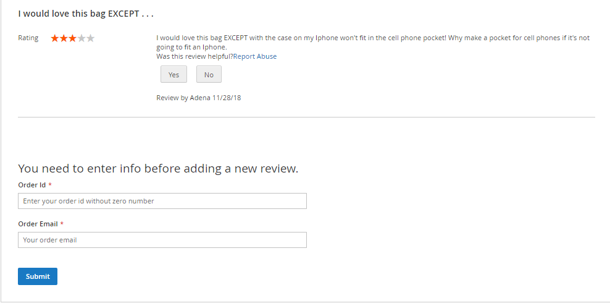Click the reviewer name Adena
This screenshot has height=303, width=610.
click(201, 98)
